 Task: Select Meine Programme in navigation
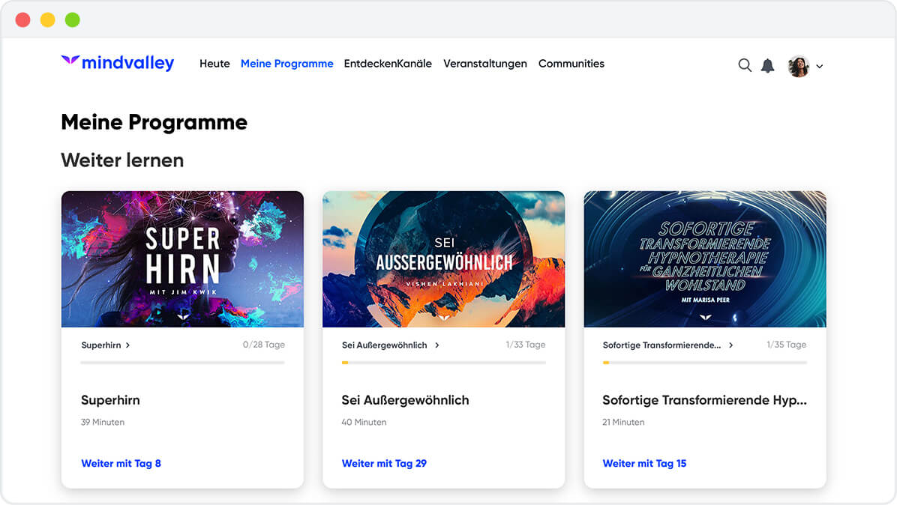(286, 64)
